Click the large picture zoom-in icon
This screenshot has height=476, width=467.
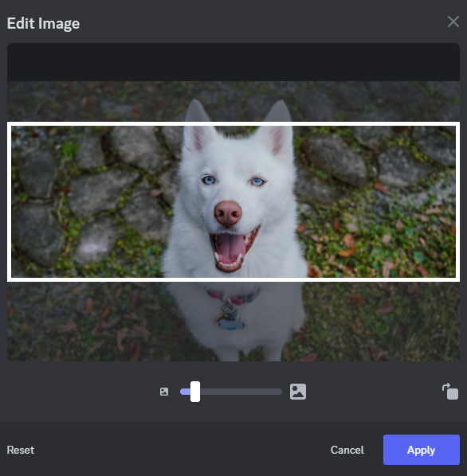pos(298,392)
